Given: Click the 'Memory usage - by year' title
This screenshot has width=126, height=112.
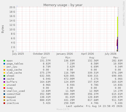Looking at the screenshot, I should (63, 5).
